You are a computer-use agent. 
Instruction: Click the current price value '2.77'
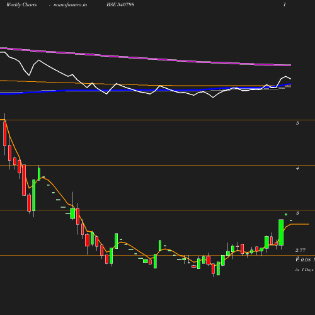pos(301,250)
